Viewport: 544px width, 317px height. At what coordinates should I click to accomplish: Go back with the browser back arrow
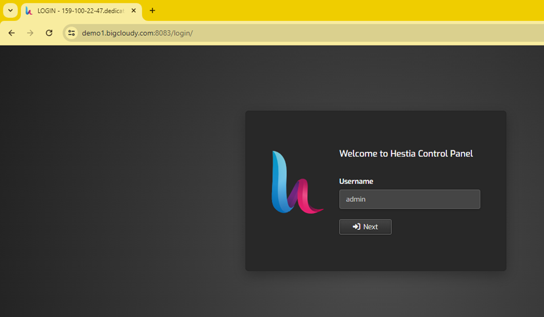click(12, 33)
